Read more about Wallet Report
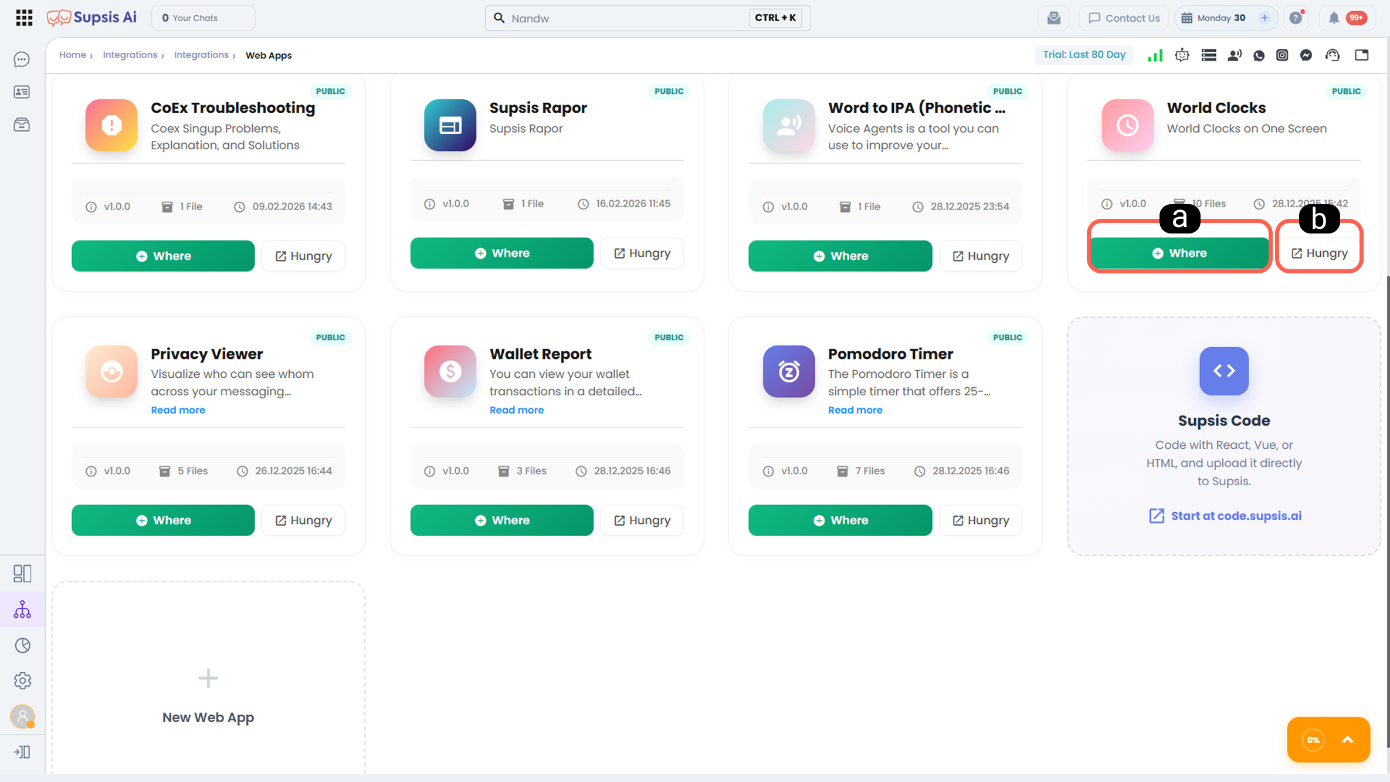 517,410
